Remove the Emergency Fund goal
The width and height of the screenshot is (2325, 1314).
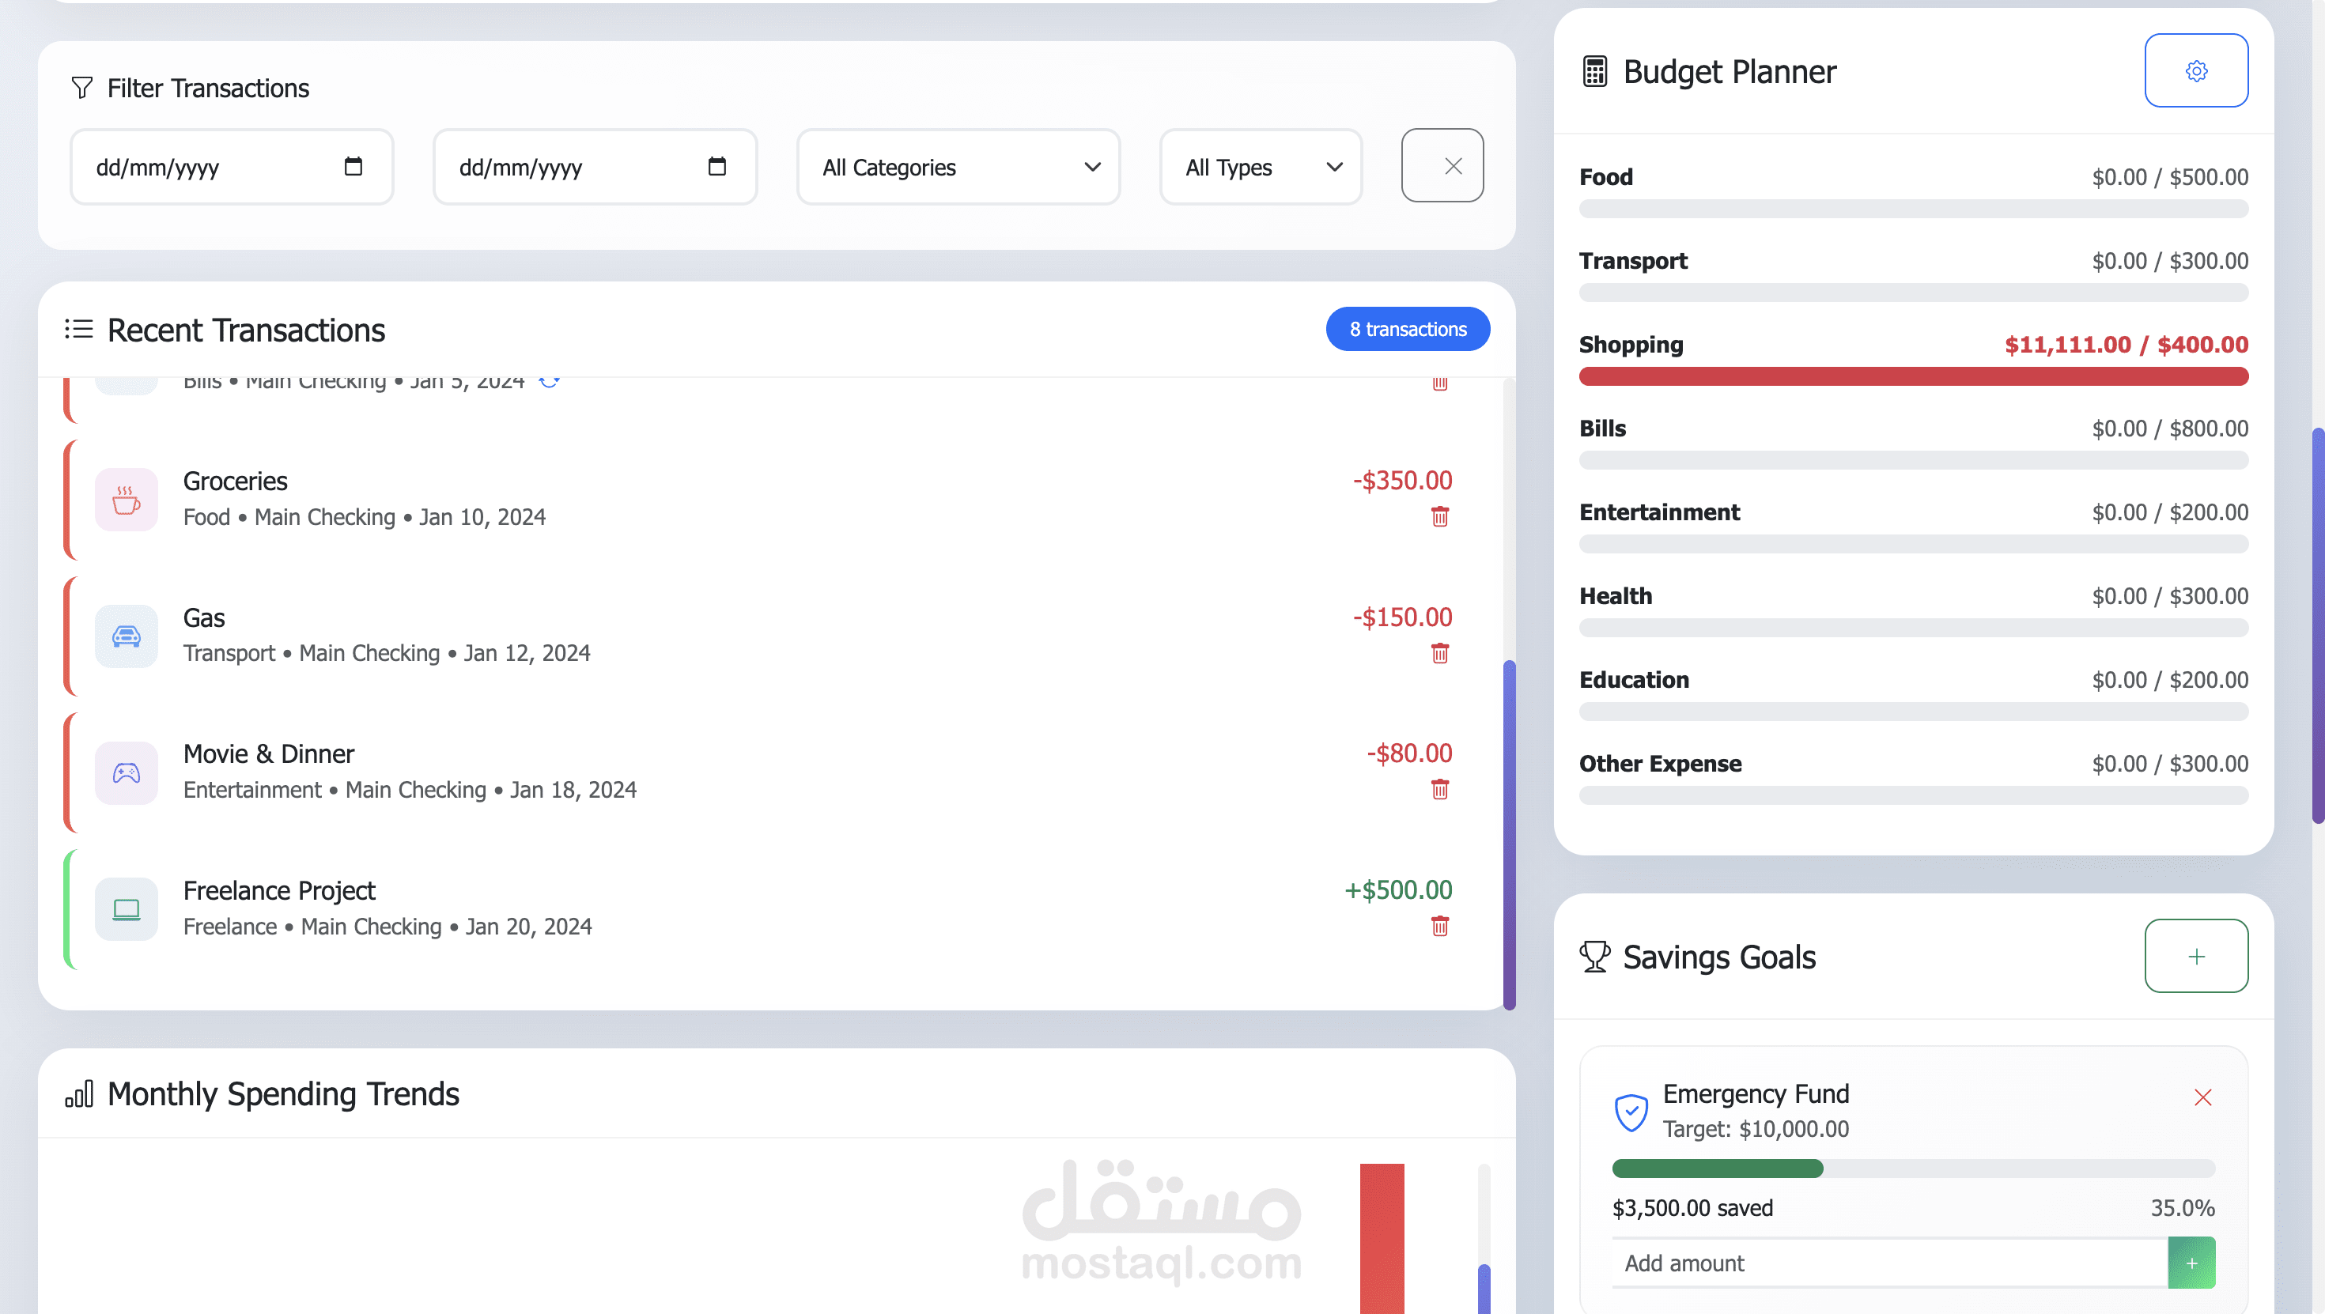(2202, 1097)
